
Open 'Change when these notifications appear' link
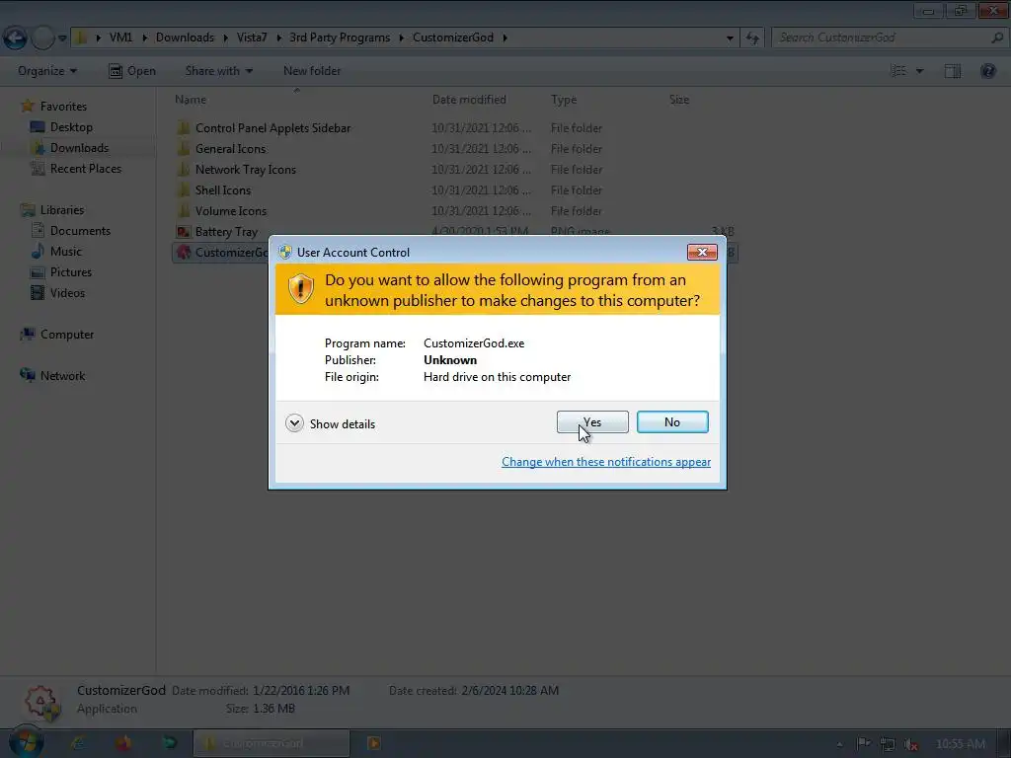coord(606,462)
